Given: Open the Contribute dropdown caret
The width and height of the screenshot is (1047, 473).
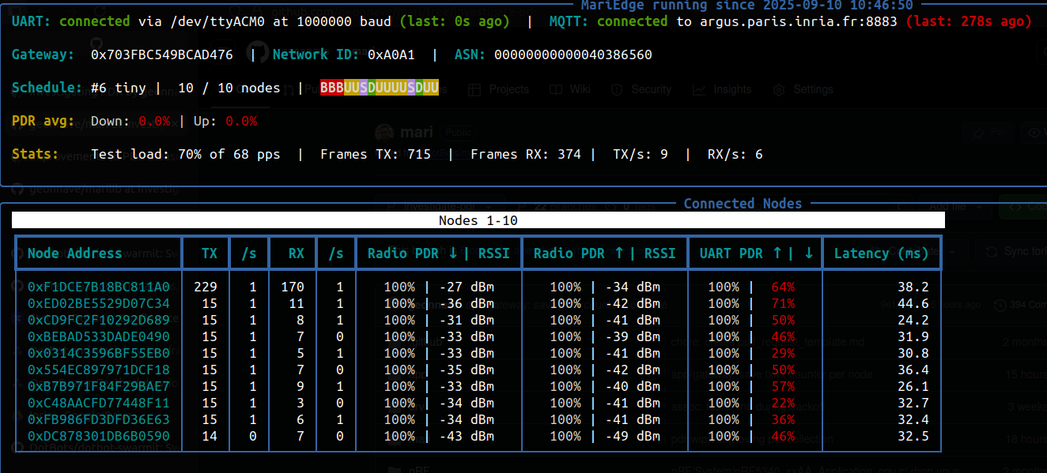Looking at the screenshot, I should (x=952, y=253).
